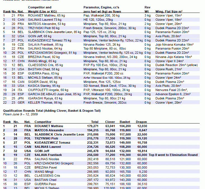The width and height of the screenshot is (205, 189).
Task: Click the 'Dragon' column header
Action: [141, 122]
